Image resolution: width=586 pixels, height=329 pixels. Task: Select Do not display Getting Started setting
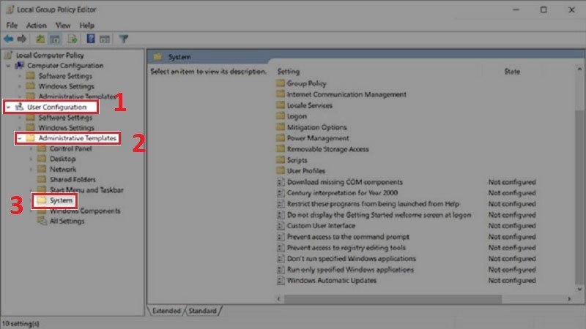tap(379, 215)
